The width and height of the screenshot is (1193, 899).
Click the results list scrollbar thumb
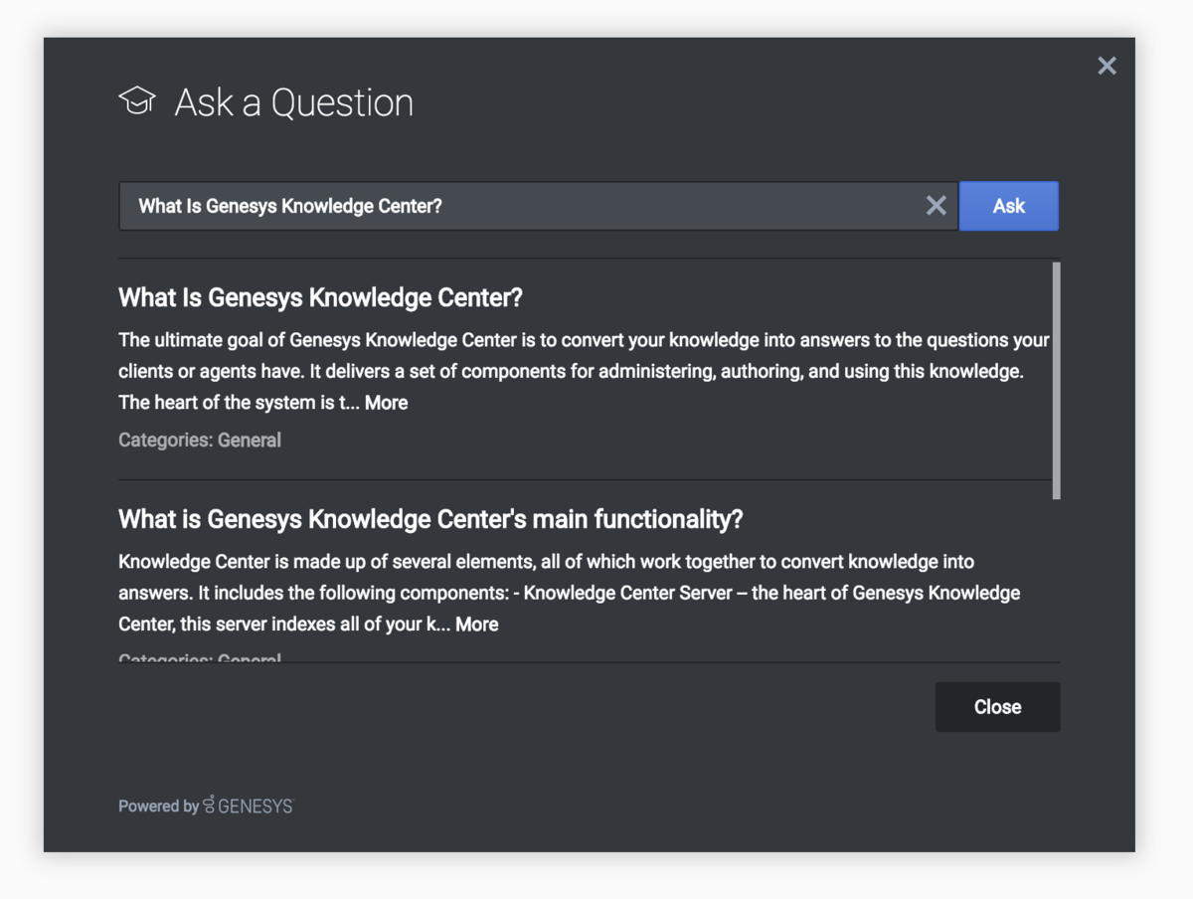pos(1056,380)
